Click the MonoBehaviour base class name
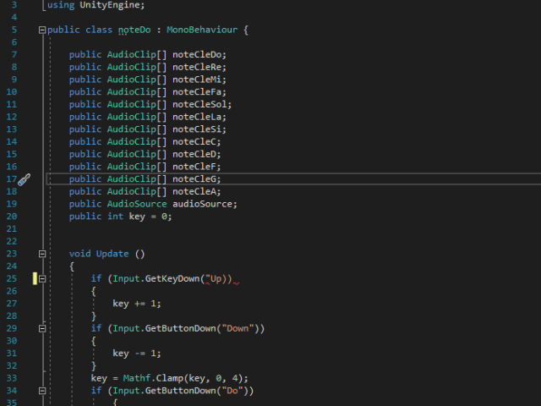The image size is (541, 406). coord(203,30)
